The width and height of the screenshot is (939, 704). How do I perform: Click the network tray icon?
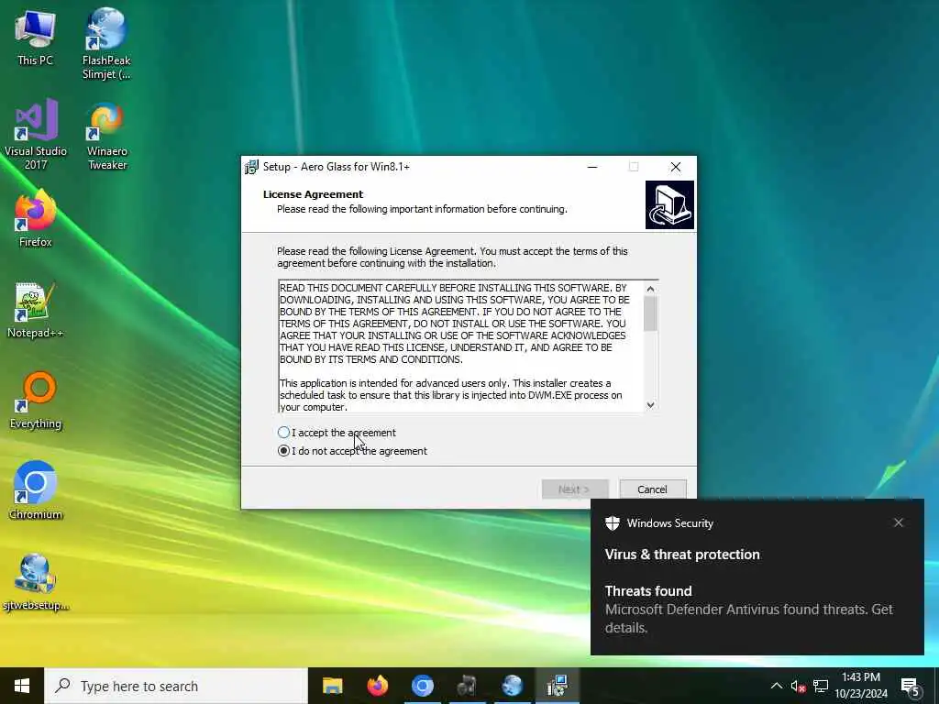(821, 686)
